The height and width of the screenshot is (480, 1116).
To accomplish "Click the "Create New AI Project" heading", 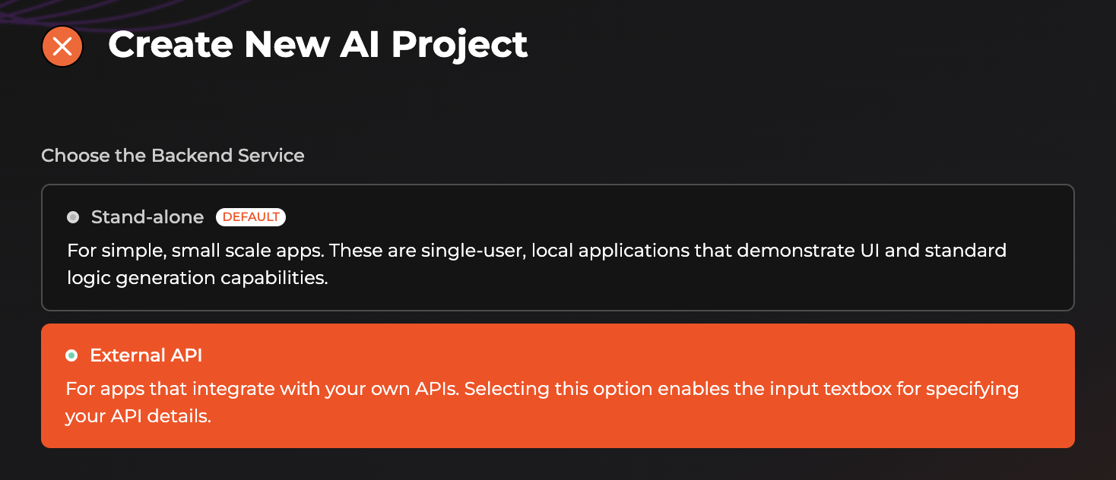I will tap(318, 45).
